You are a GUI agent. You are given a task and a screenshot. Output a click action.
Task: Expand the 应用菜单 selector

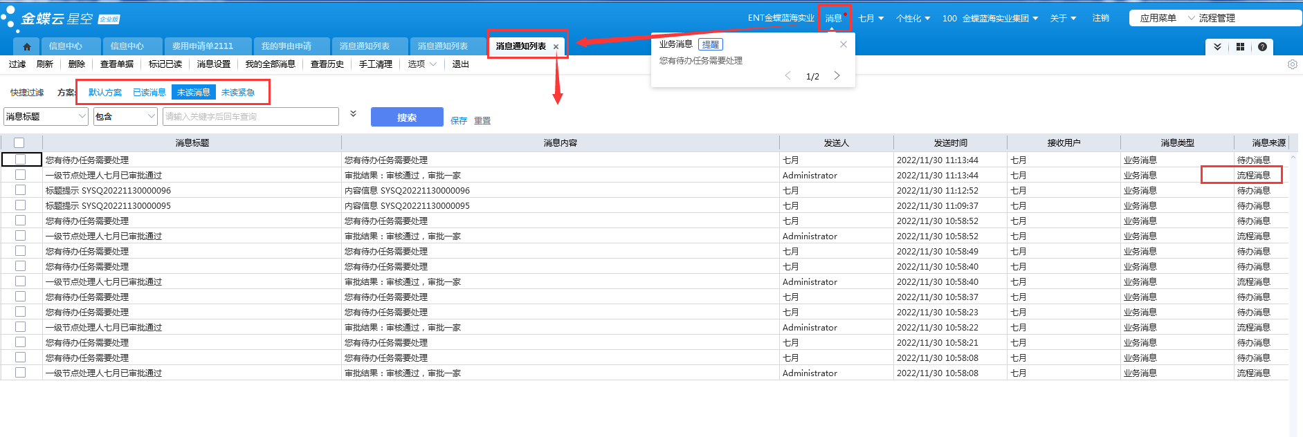click(1167, 18)
